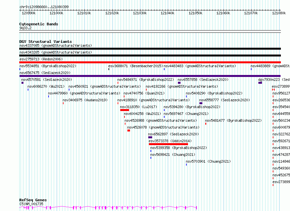Click nsv5698421 Chuang2021 label
The height and width of the screenshot is (211, 290).
click(x=173, y=155)
